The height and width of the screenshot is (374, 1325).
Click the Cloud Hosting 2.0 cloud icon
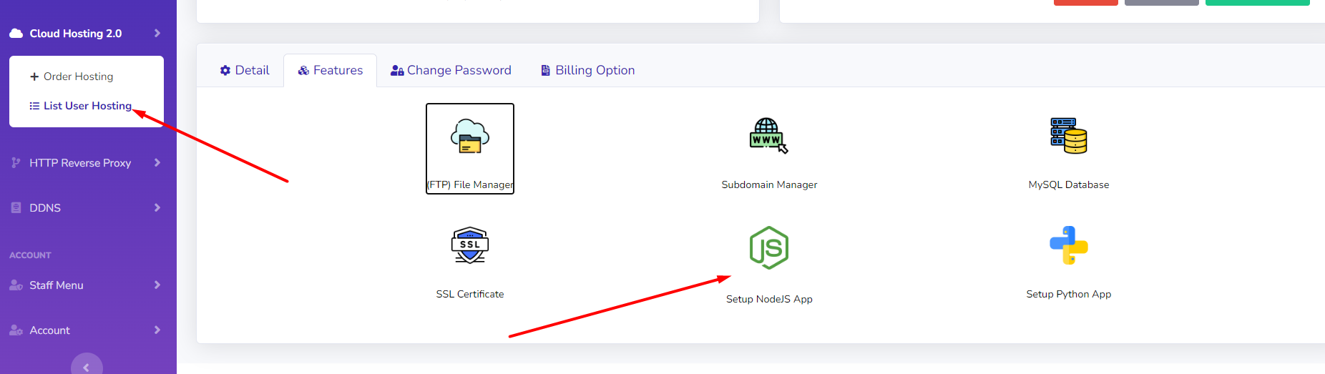click(x=16, y=34)
